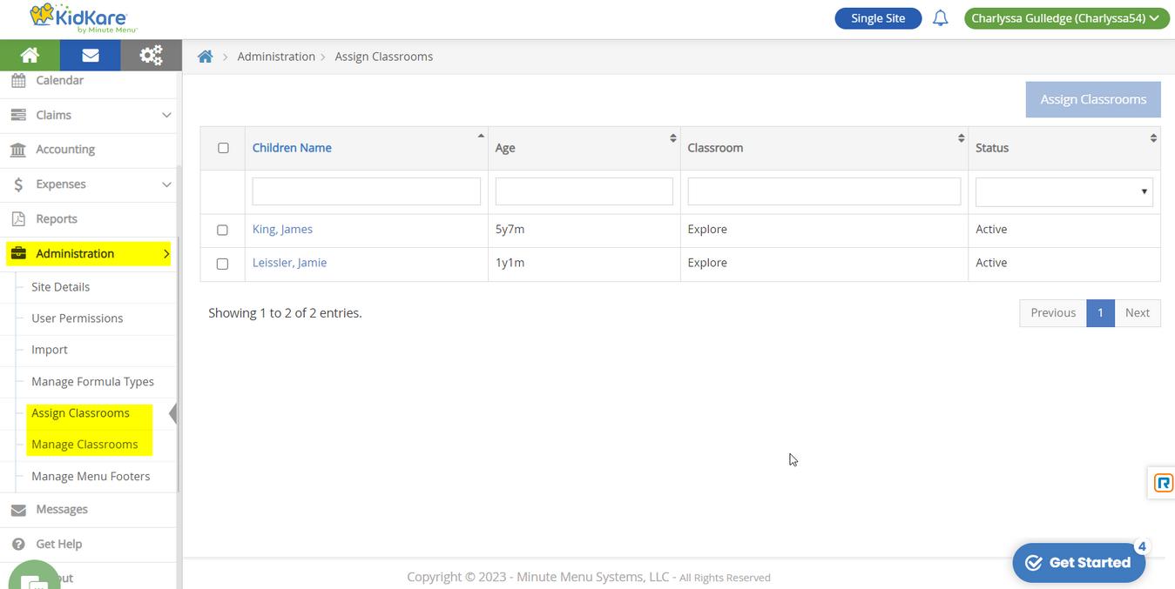Go to User Permissions menu item
The image size is (1175, 589).
click(77, 318)
